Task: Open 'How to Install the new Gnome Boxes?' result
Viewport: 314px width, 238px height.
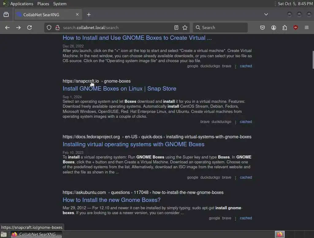Action: point(112,200)
